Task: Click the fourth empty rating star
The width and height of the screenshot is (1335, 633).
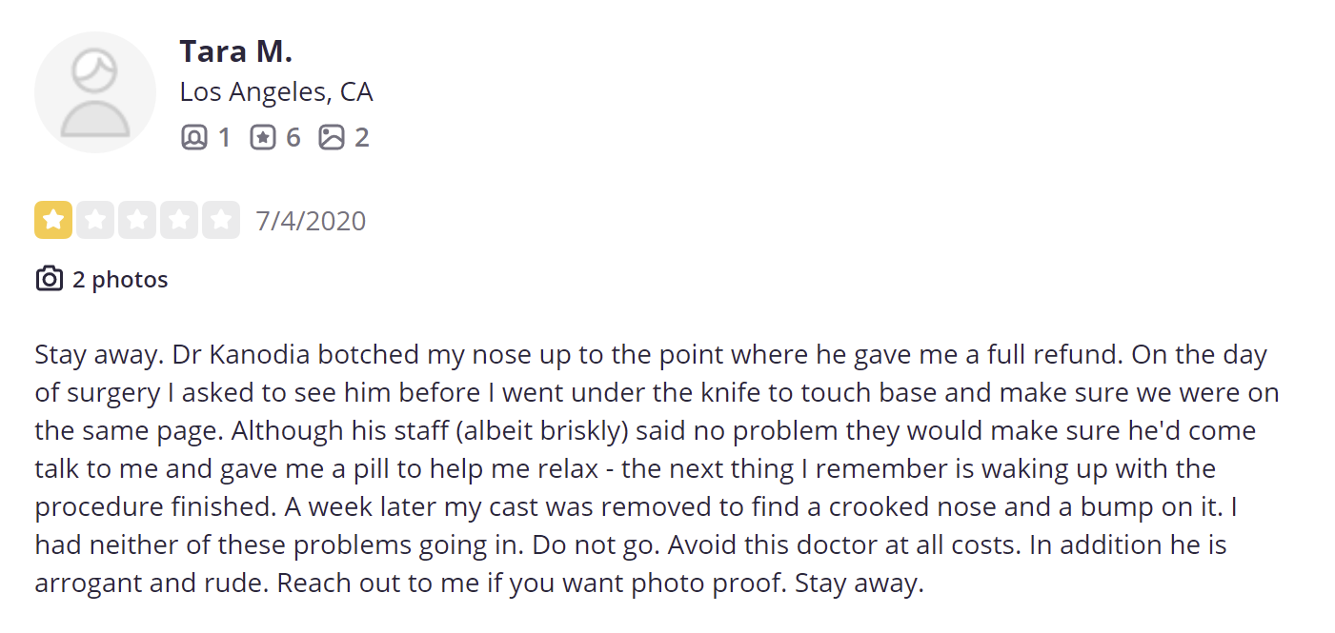Action: pos(179,221)
